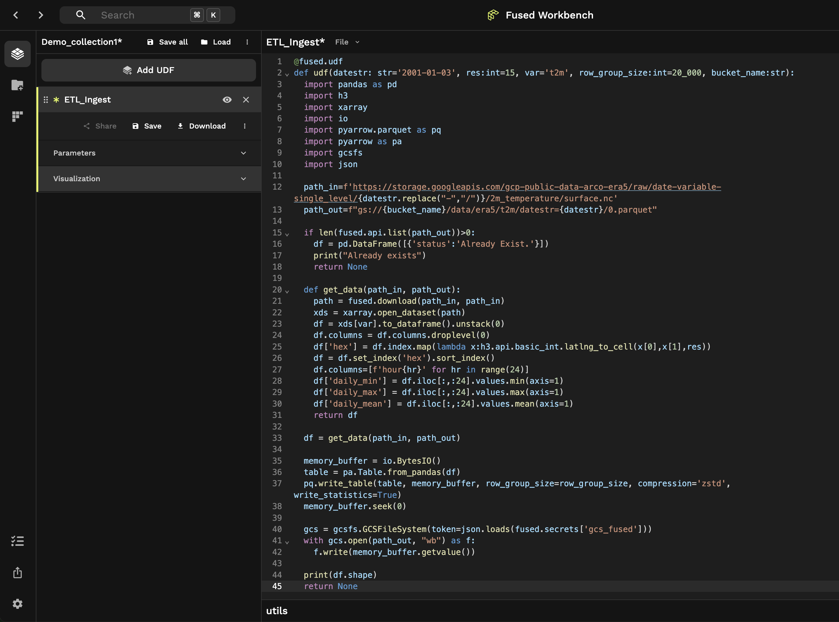Click code line '@fused.udf'
Screen dimensions: 839x622
point(318,61)
